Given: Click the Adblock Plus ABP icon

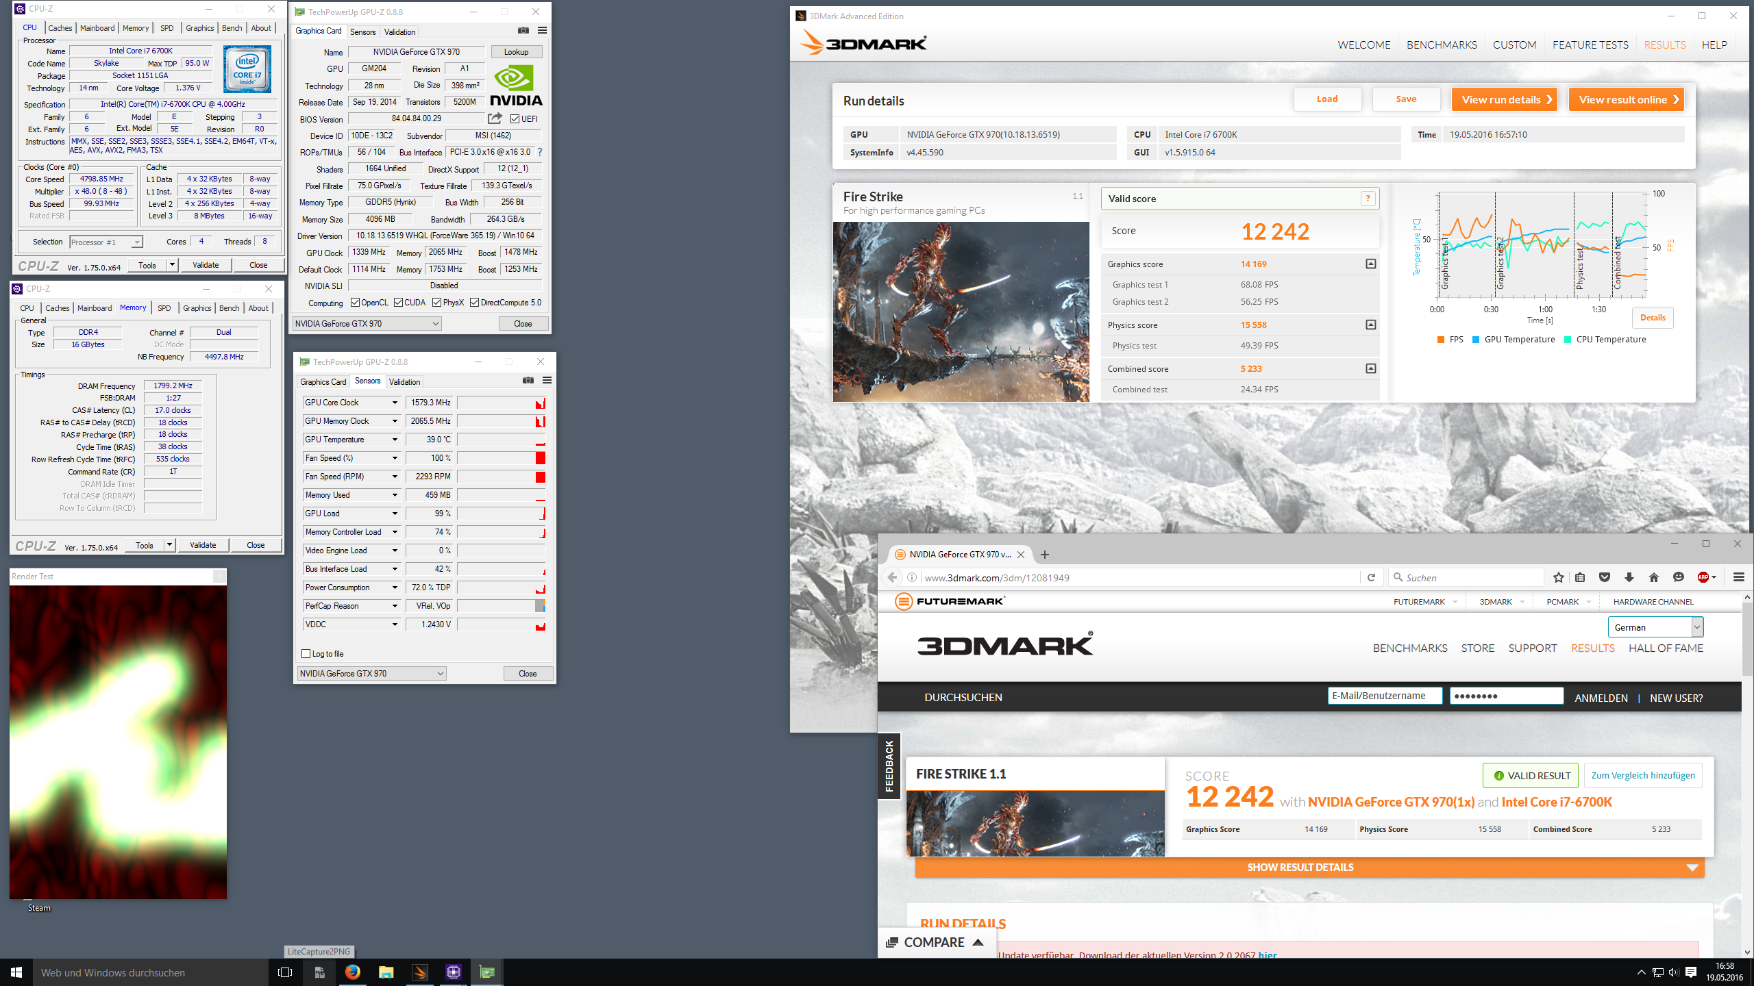Looking at the screenshot, I should [1703, 577].
